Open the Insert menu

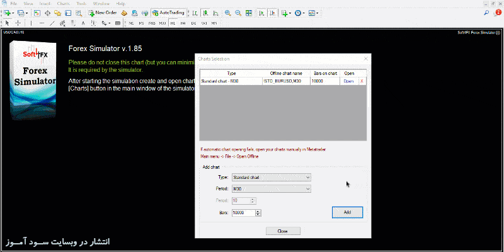[x=45, y=4]
